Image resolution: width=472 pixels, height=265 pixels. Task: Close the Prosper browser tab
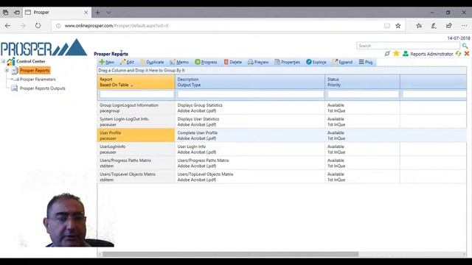tap(86, 13)
